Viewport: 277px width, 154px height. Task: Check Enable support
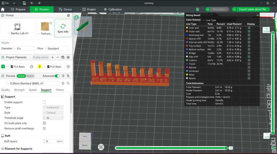pyautogui.click(x=44, y=102)
